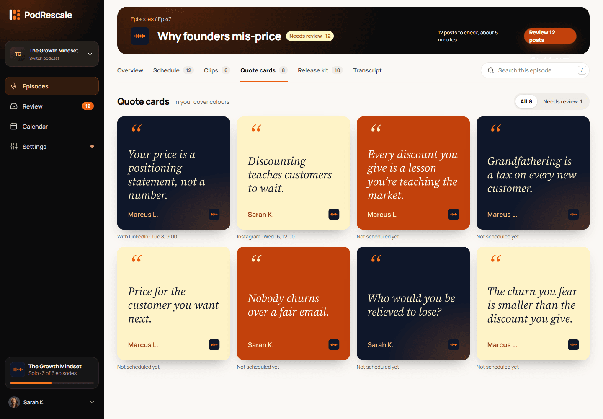Focus the Search this episode field
603x419 pixels.
pos(535,70)
